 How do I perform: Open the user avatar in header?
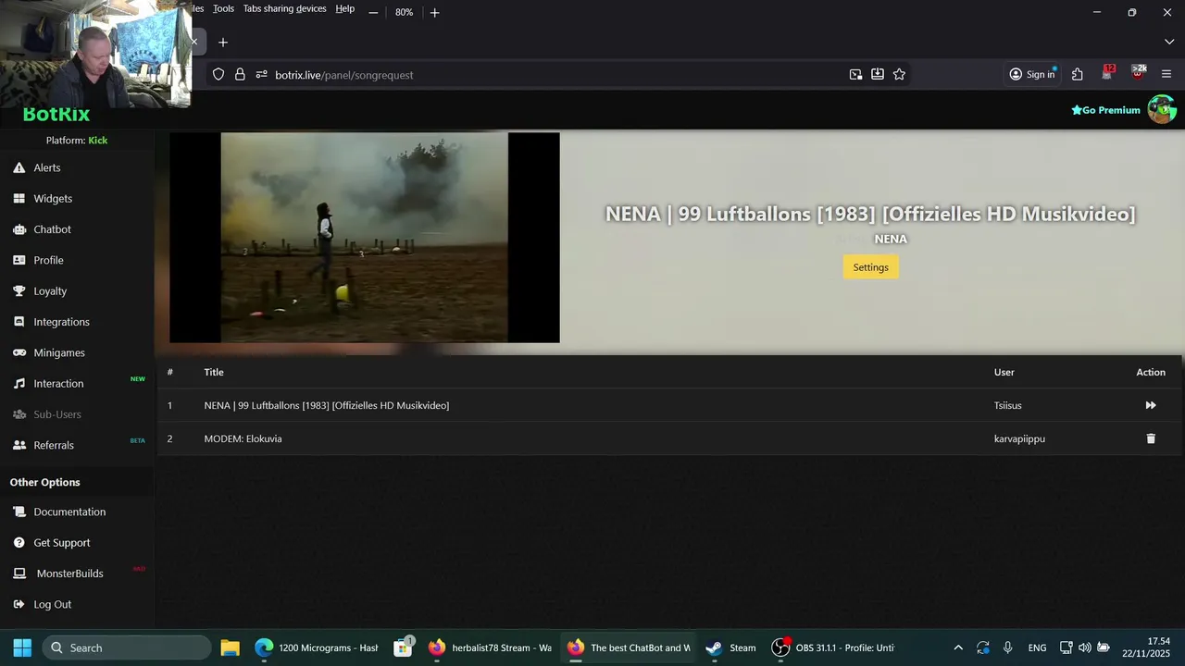point(1162,109)
